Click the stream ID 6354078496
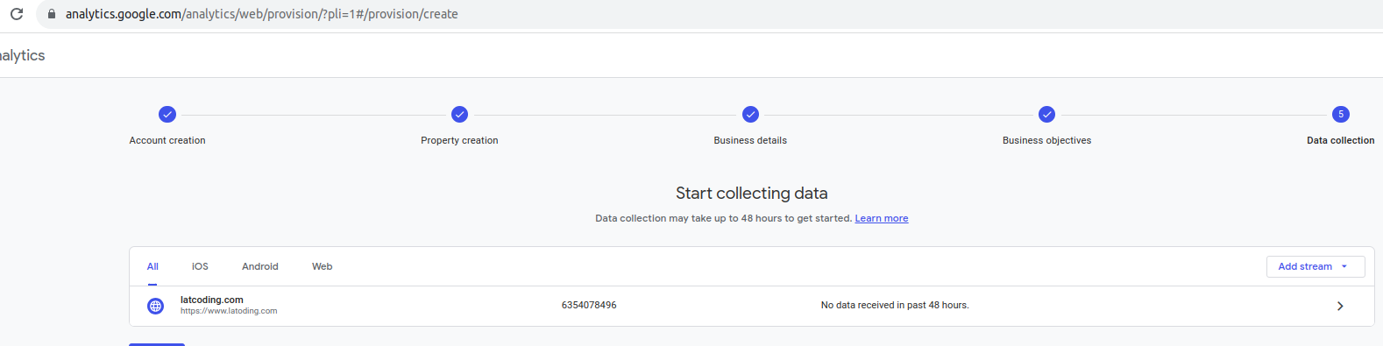The width and height of the screenshot is (1383, 346). pos(589,305)
